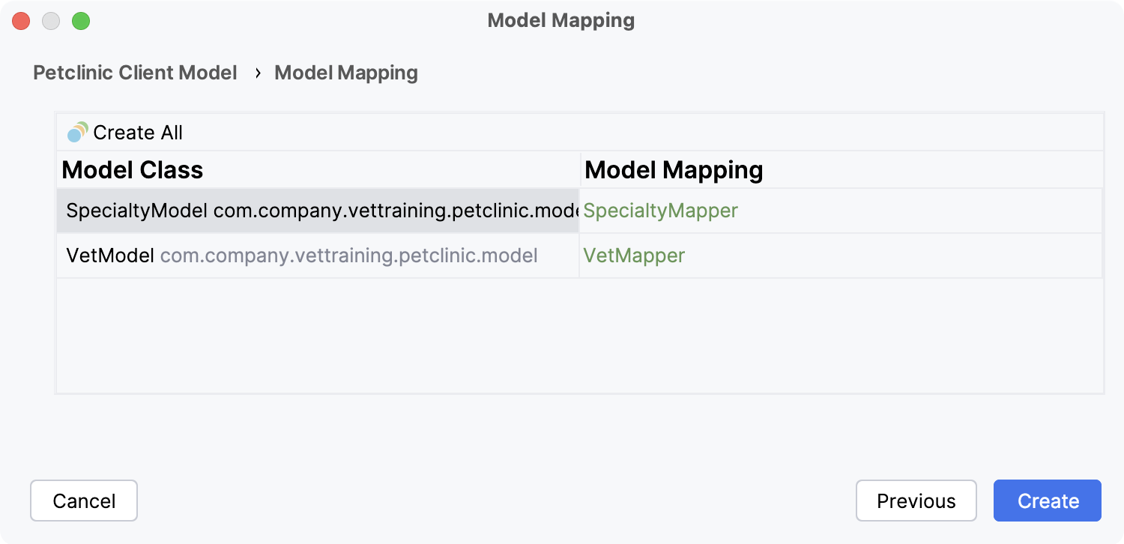Open the Petclinic Client Model breadcrumb

click(134, 72)
